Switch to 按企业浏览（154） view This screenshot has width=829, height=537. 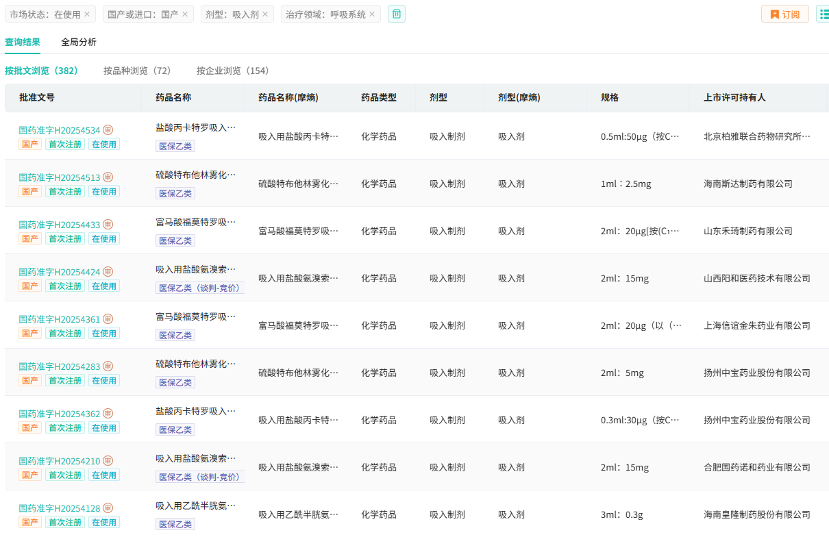(x=232, y=71)
